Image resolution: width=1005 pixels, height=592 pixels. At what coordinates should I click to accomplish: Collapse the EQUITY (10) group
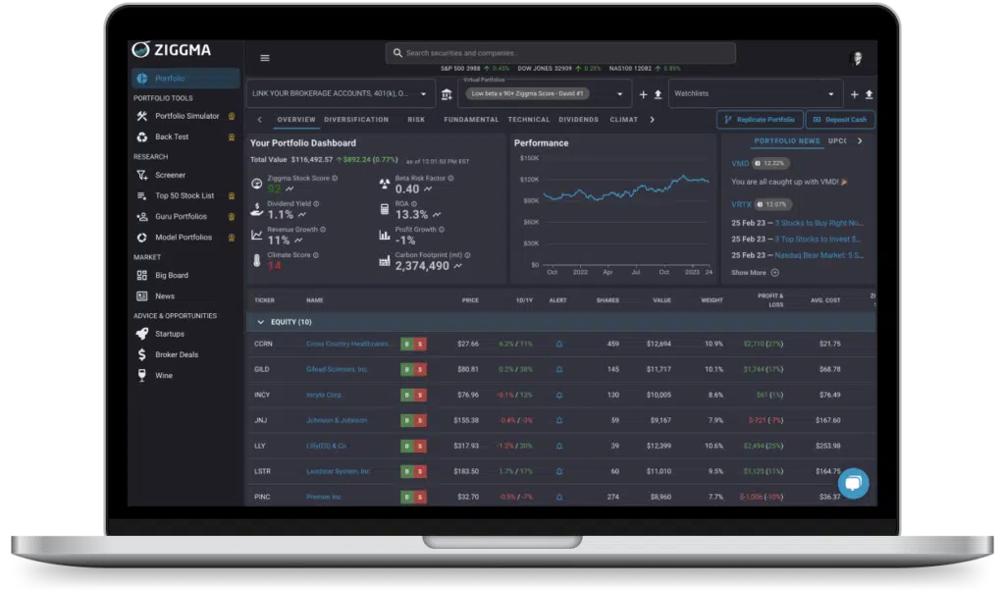point(260,322)
